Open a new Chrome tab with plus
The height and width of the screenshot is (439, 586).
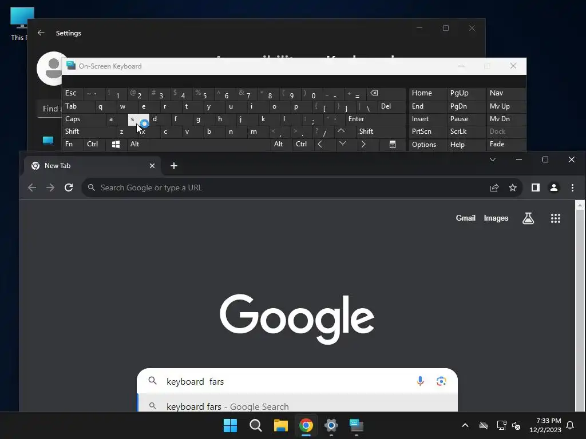pyautogui.click(x=174, y=166)
